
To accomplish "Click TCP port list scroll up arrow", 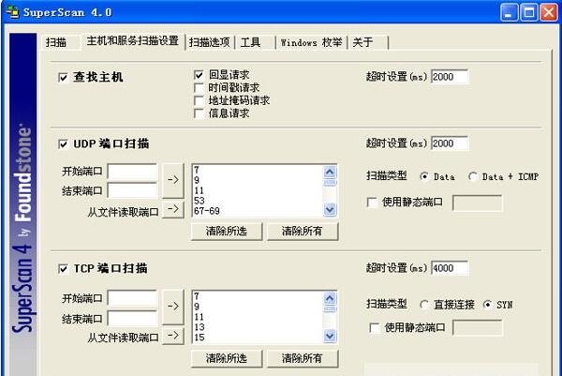I will [330, 298].
